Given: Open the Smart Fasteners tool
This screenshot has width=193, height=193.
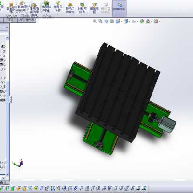Looking at the screenshot, I should coord(11,7).
